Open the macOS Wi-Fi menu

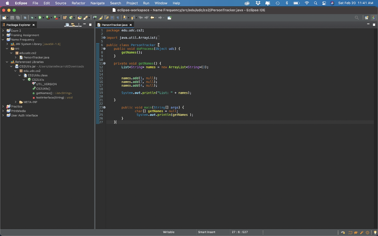pyautogui.click(x=306, y=3)
